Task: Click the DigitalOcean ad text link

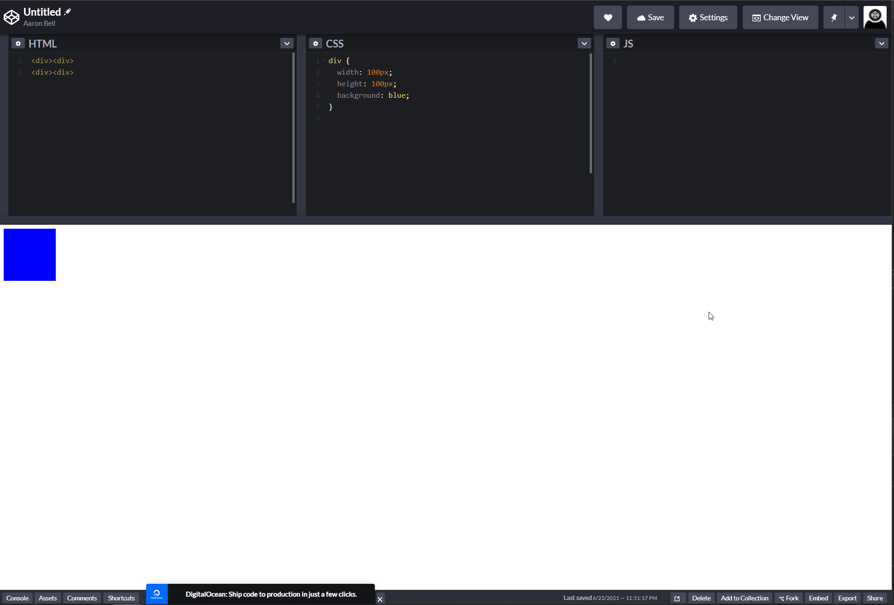Action: point(271,594)
